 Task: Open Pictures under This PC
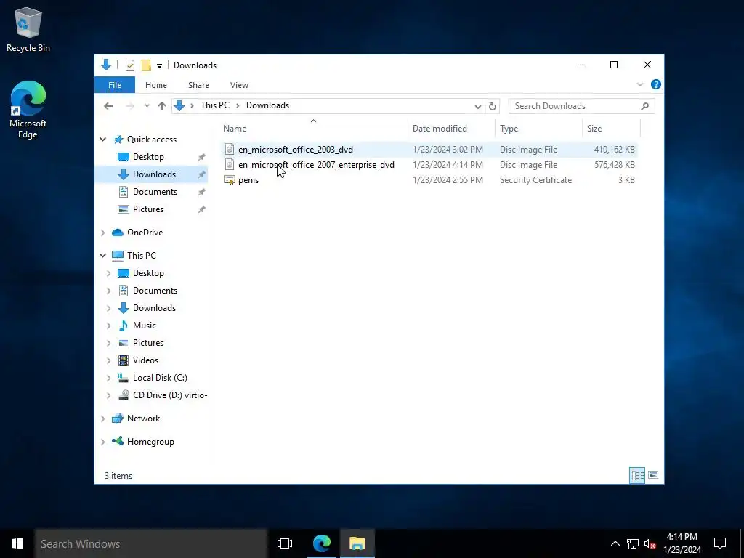tap(148, 343)
